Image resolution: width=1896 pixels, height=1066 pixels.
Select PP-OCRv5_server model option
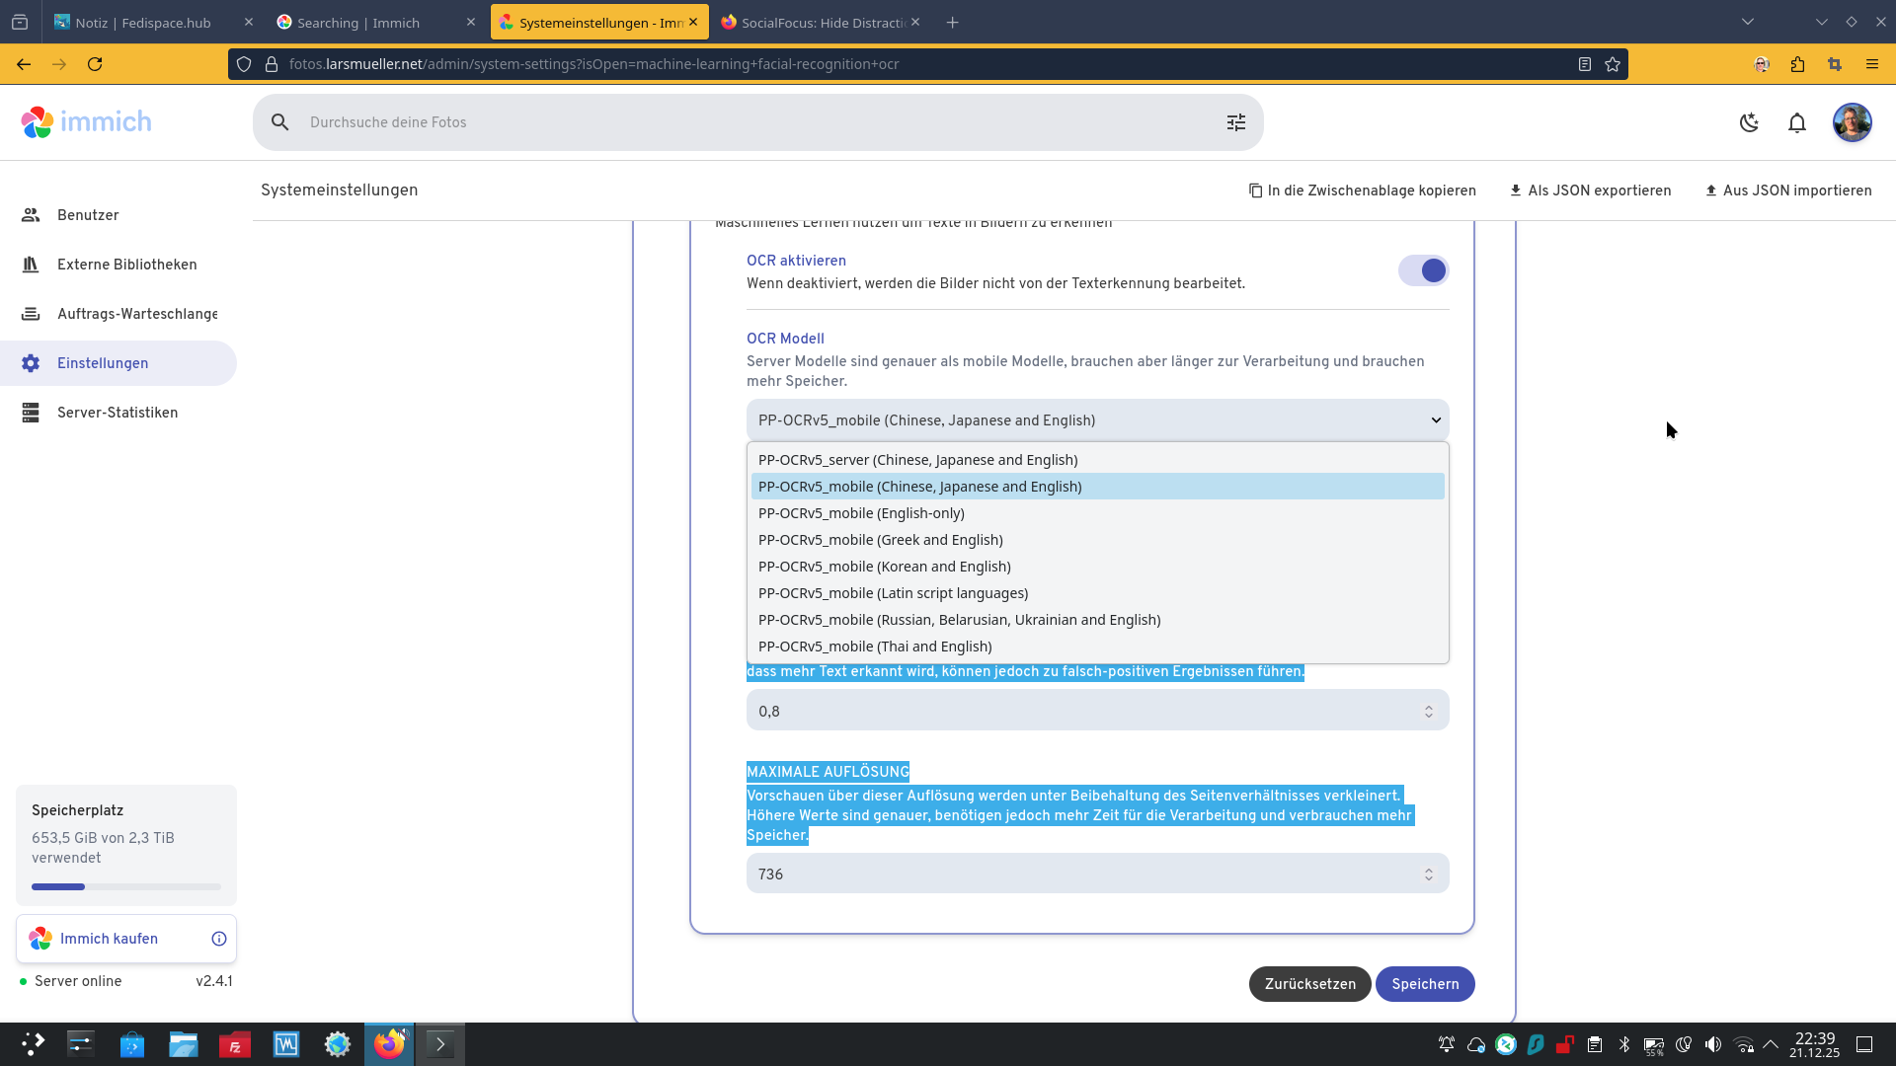click(x=917, y=460)
